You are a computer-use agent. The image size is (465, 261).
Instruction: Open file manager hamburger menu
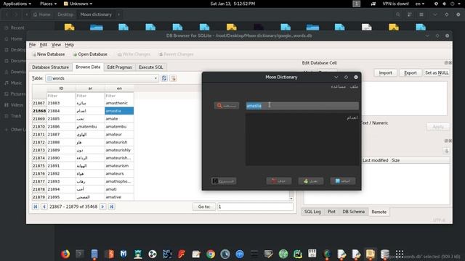[421, 14]
